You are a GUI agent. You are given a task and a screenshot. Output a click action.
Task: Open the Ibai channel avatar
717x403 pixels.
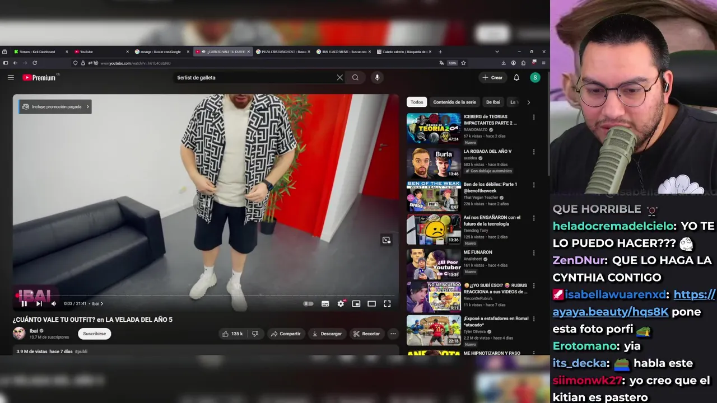coord(19,334)
